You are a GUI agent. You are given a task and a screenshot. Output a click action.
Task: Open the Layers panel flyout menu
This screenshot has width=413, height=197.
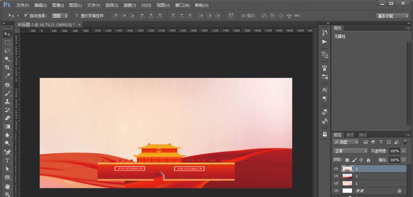[408, 135]
